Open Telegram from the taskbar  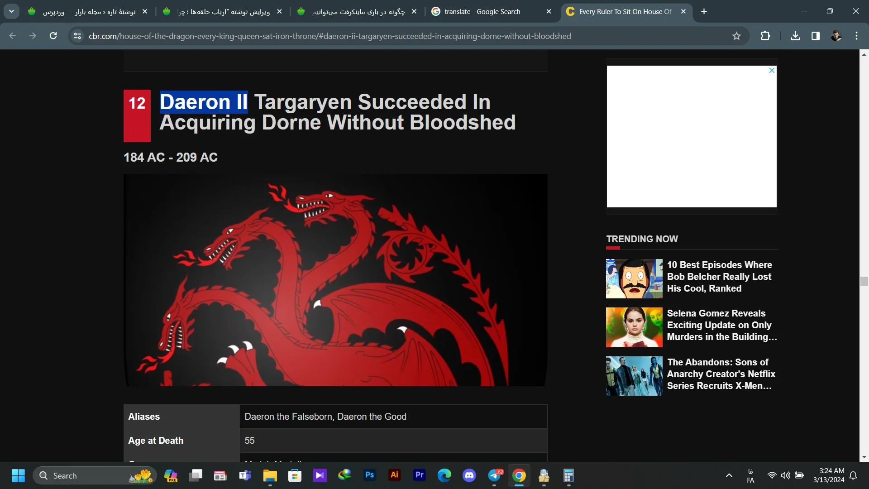coord(494,475)
